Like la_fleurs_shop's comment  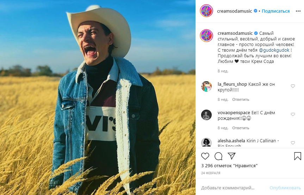(293, 86)
